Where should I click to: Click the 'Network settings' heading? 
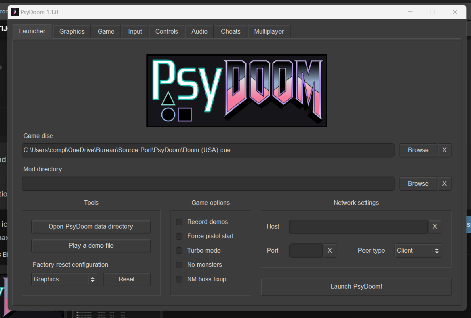tap(356, 203)
